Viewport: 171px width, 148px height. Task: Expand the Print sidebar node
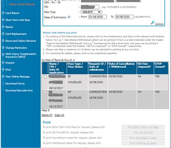(3, 70)
